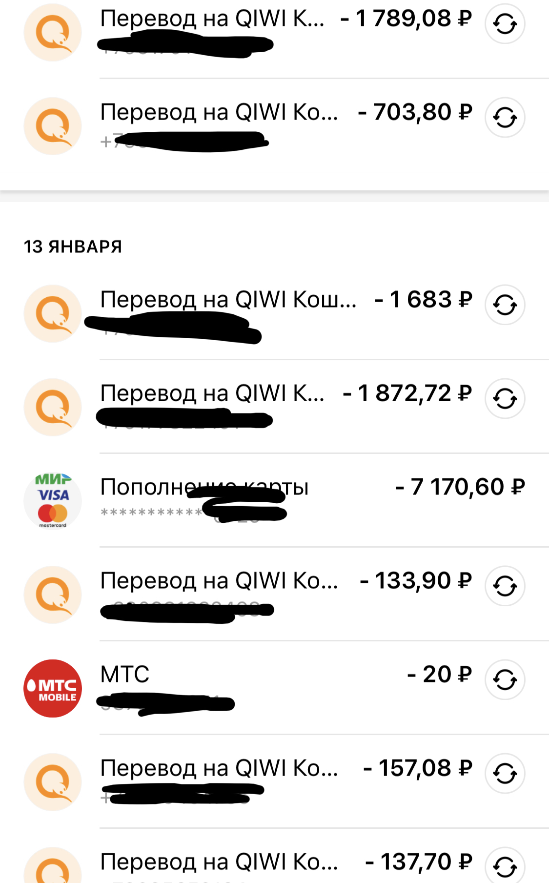549x883 pixels.
Task: Select the 7 170,60 ₽ amount
Action: pos(460,487)
